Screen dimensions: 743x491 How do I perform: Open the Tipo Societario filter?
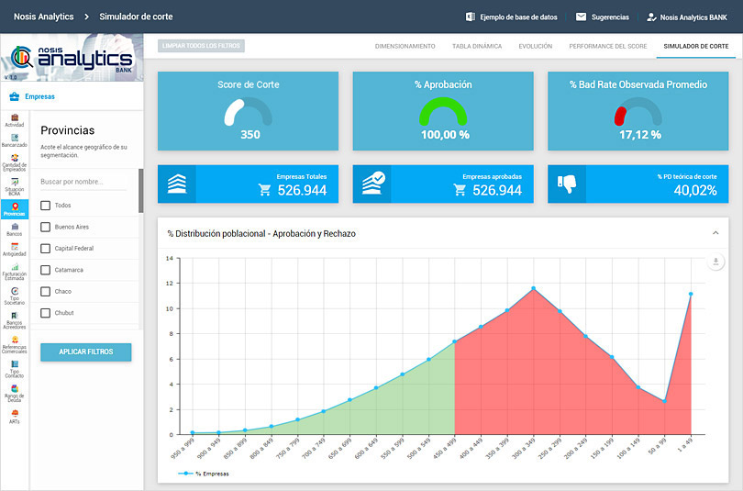pyautogui.click(x=15, y=291)
